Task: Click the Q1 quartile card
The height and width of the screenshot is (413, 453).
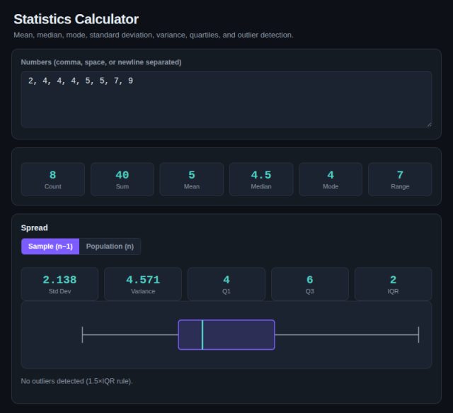Action: tap(226, 284)
